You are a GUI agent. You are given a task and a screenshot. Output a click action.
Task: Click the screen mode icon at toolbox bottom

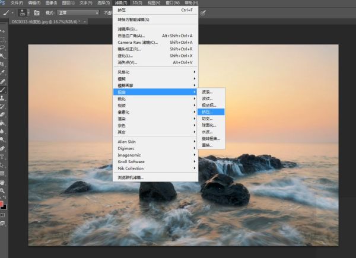(x=2, y=223)
